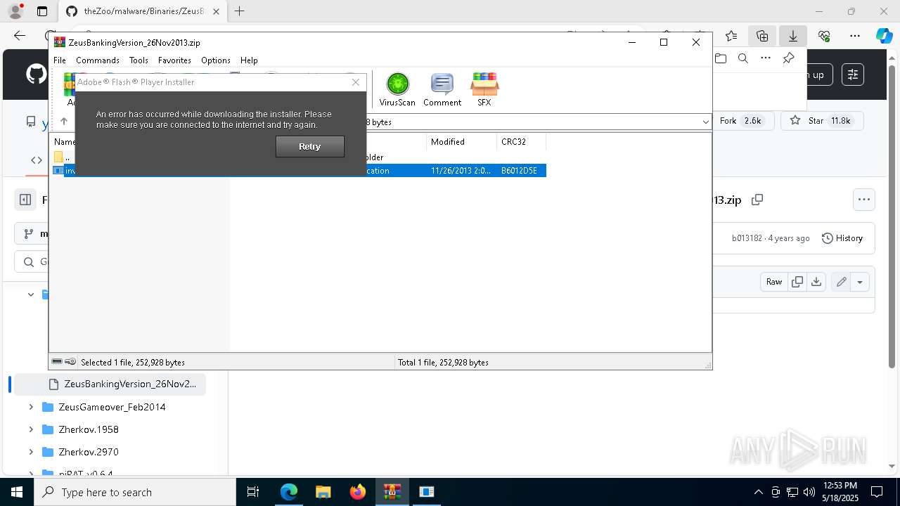Screen dimensions: 900x506
Task: Click the Add icon in WinRAR toolbar
Action: [x=69, y=89]
